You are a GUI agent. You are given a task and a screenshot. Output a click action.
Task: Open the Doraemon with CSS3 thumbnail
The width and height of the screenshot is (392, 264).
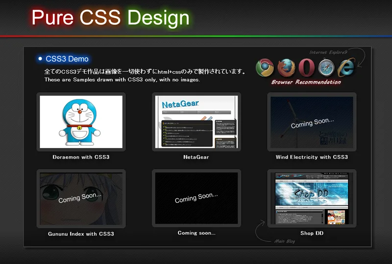[81, 122]
